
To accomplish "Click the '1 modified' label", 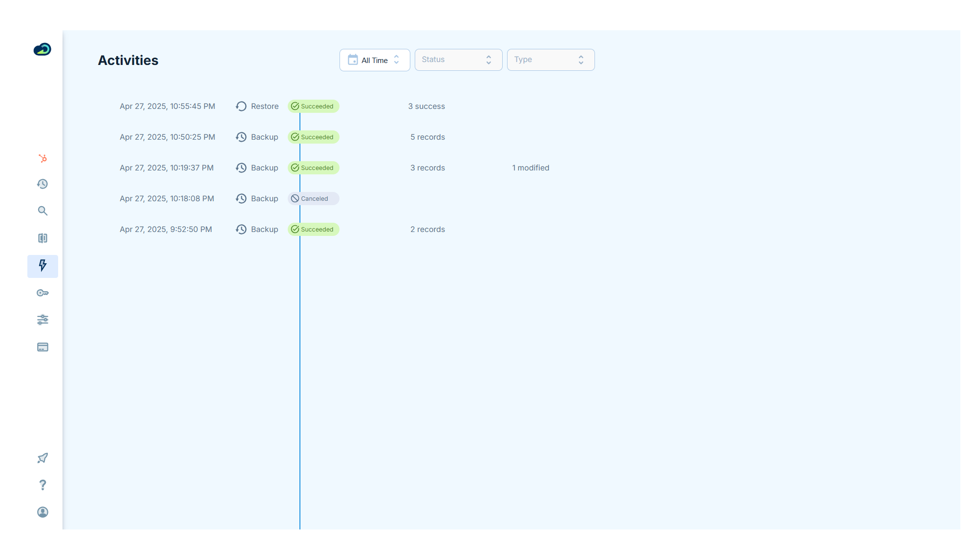I will click(x=530, y=168).
